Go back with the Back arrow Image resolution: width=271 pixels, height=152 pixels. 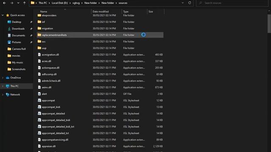coord(4,3)
